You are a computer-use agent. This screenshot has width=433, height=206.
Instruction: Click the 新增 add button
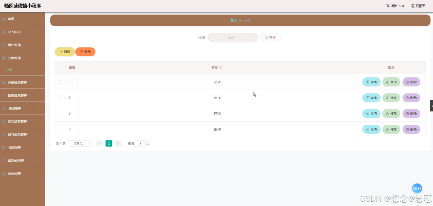click(65, 52)
